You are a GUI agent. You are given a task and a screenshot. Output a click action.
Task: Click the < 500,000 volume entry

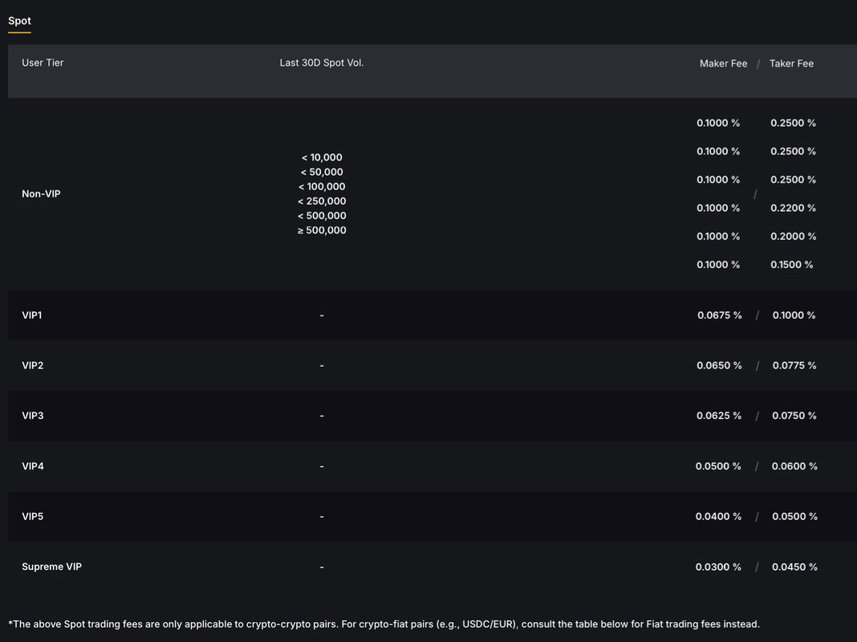322,215
